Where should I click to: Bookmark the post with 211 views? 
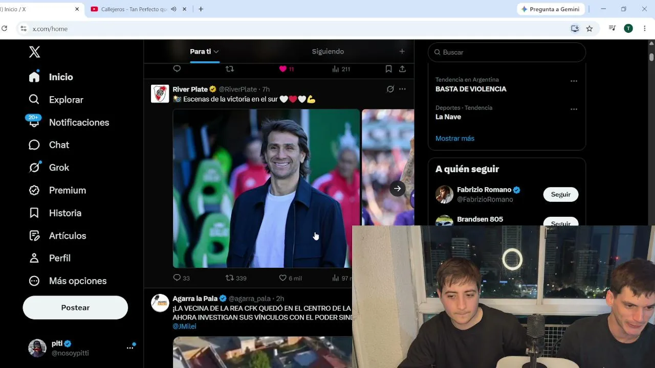pos(388,68)
